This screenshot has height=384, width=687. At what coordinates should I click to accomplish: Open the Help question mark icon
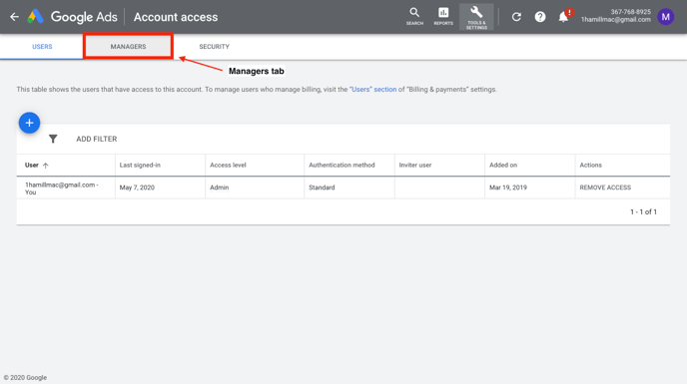pos(540,17)
